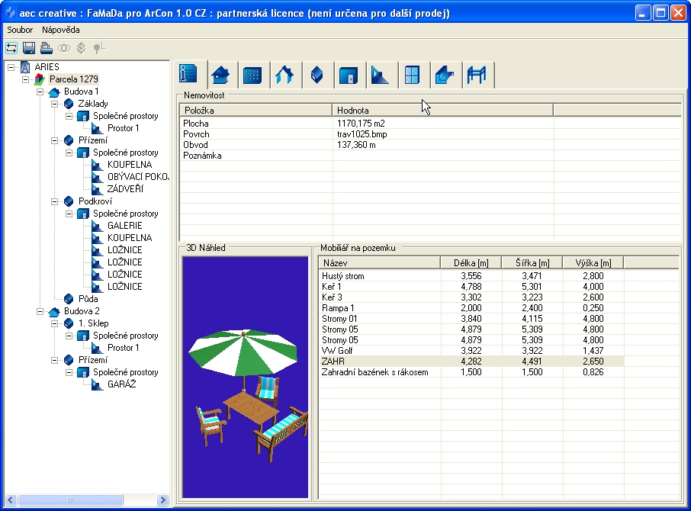Viewport: 691px width, 511px height.
Task: Open the triangle room tab icon
Action: tap(381, 75)
